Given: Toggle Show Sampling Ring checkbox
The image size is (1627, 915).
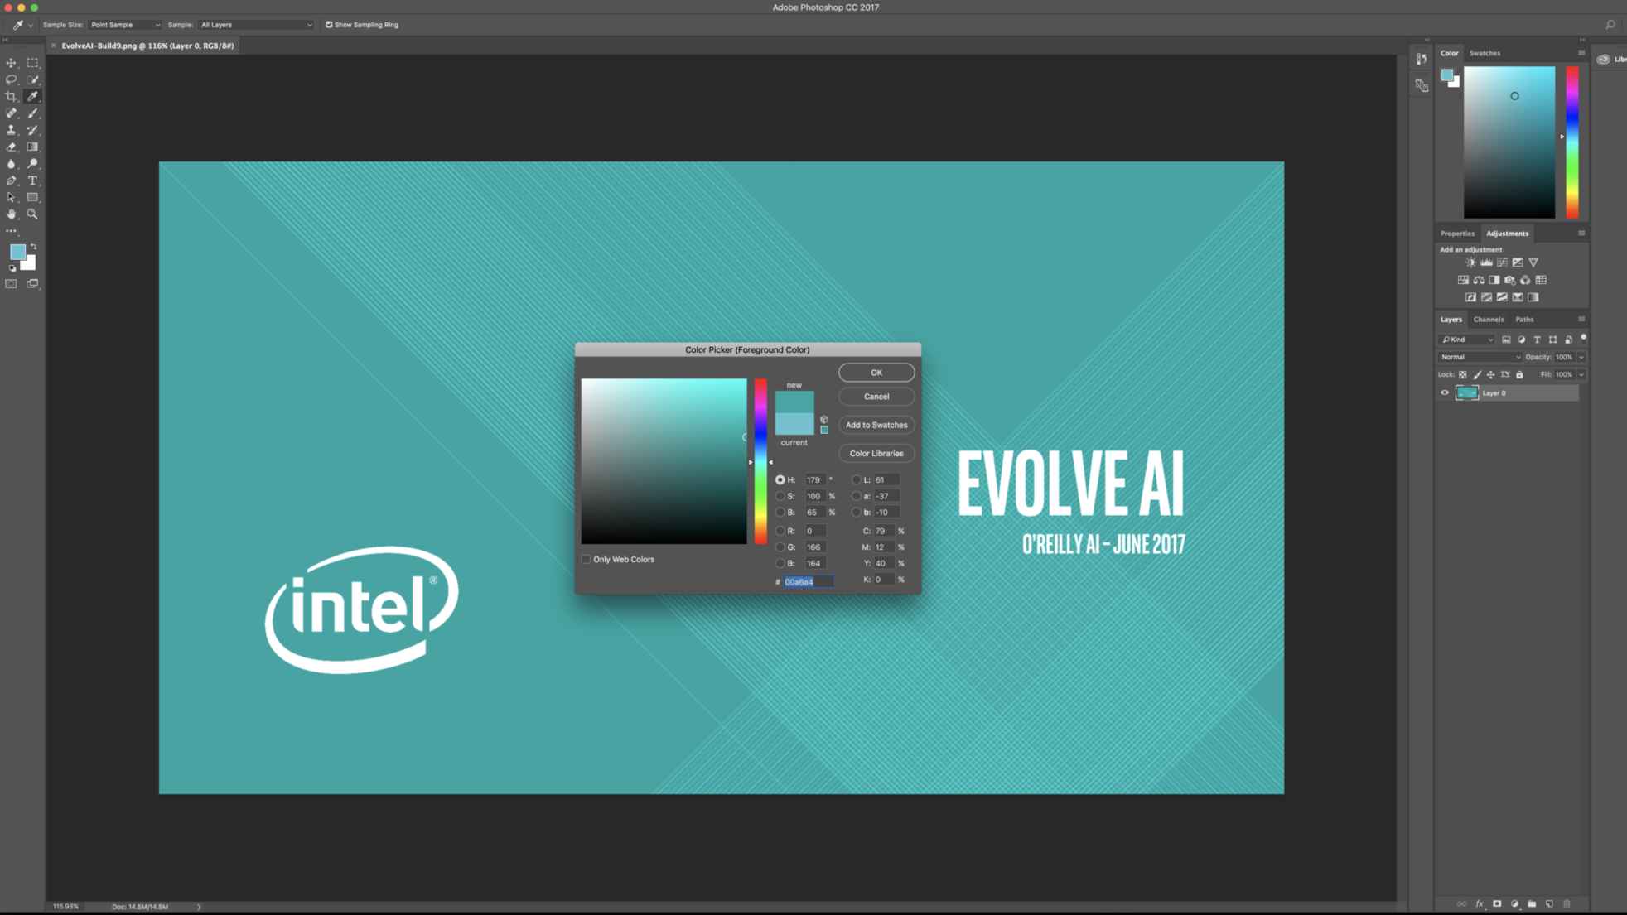Looking at the screenshot, I should (x=329, y=25).
